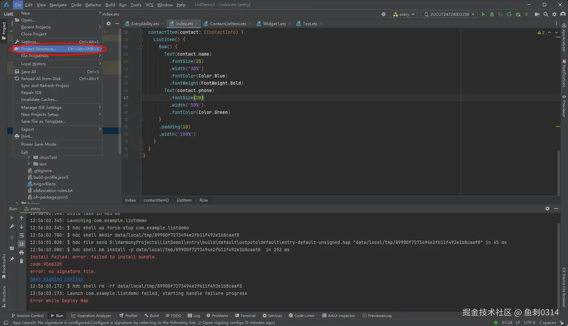Open device selector 2UCUT24724003258 dropdown
568x326 pixels.
(449, 14)
